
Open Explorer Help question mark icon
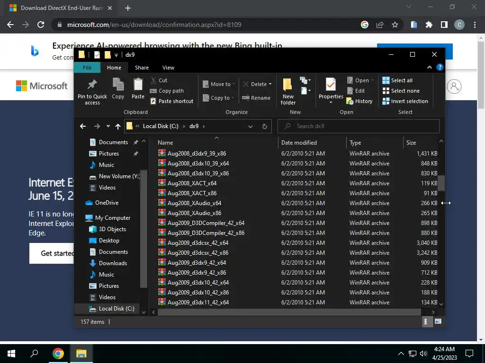pyautogui.click(x=440, y=67)
